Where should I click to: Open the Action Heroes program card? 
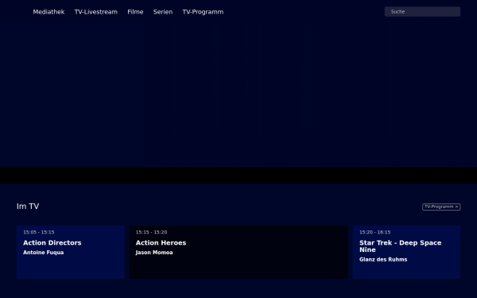[x=238, y=252]
